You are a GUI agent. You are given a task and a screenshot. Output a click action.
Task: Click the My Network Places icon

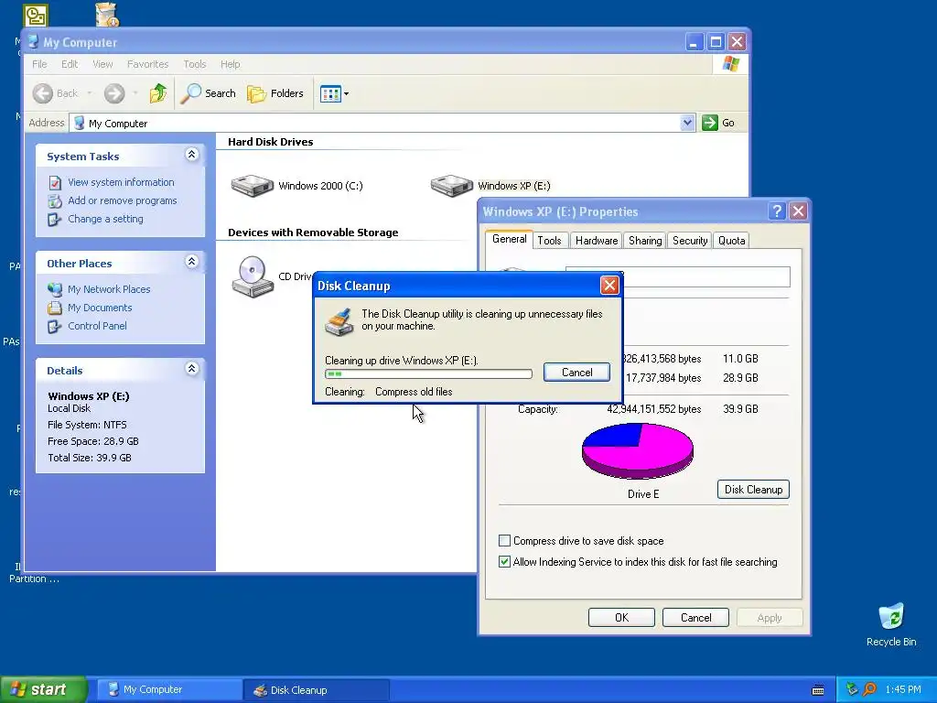point(54,289)
